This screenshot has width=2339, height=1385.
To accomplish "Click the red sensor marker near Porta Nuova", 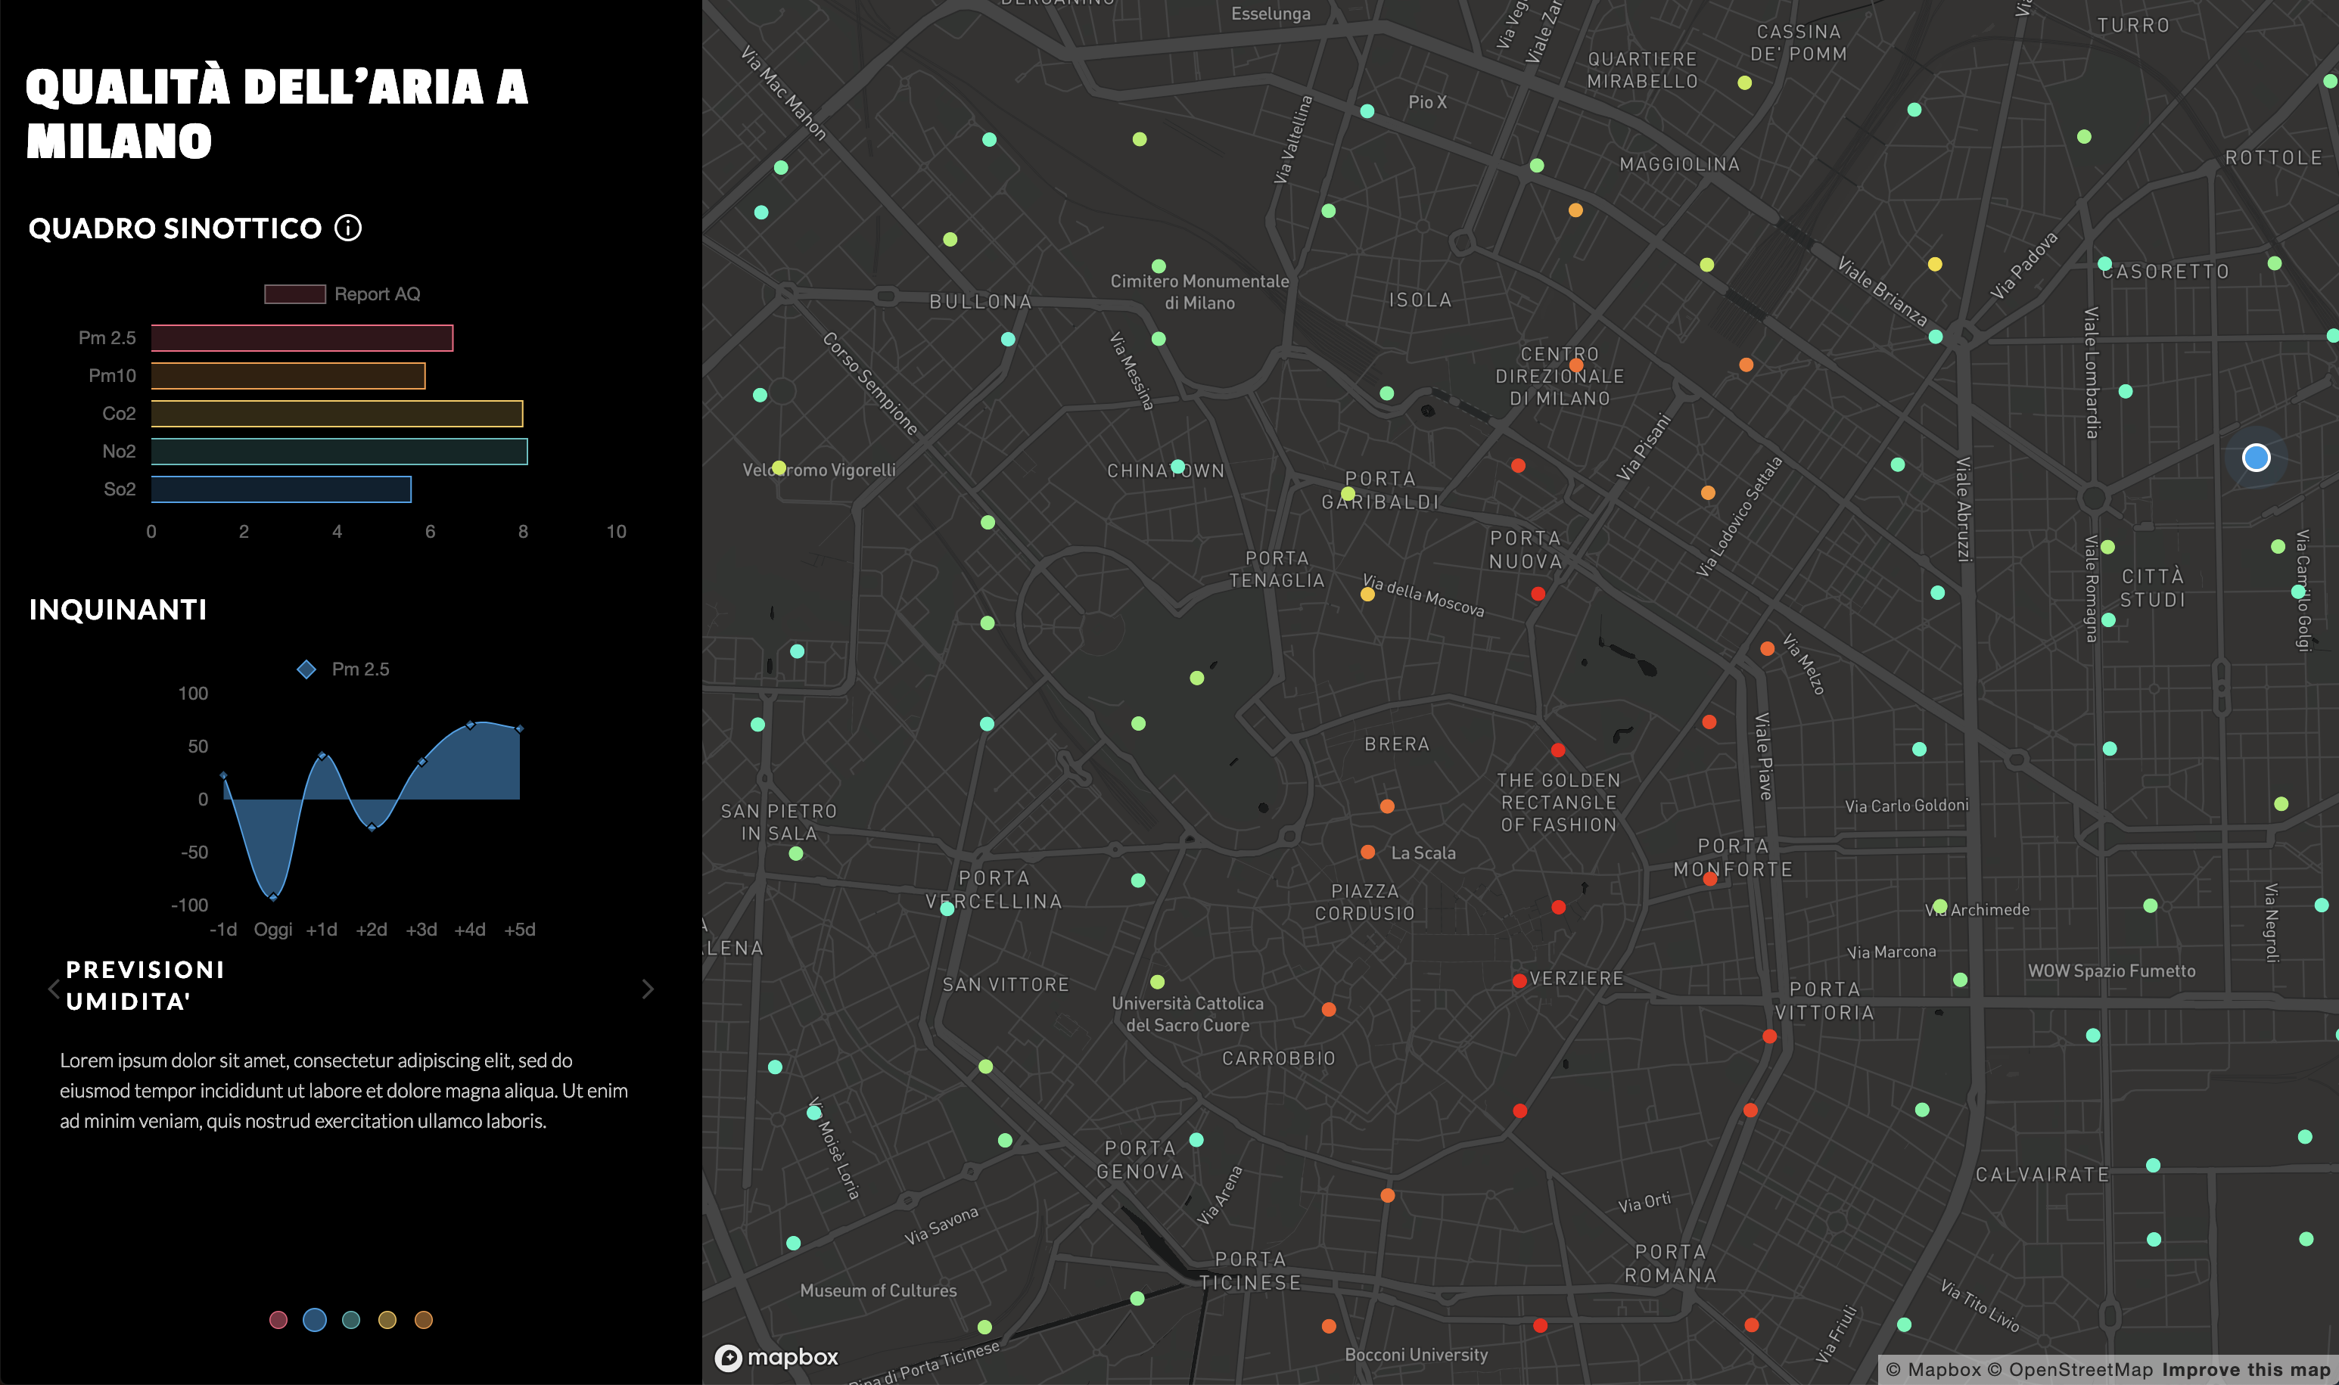I will click(1538, 594).
